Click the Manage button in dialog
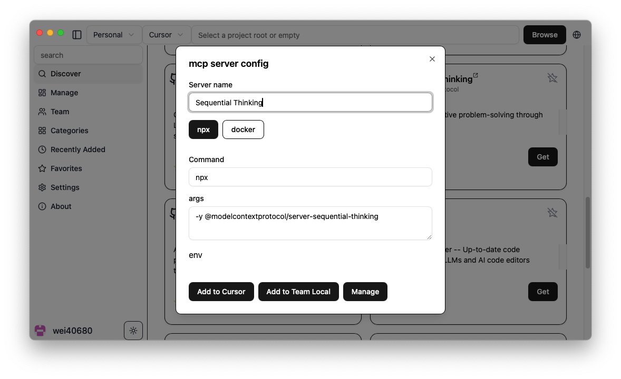This screenshot has height=379, width=621. pos(365,292)
